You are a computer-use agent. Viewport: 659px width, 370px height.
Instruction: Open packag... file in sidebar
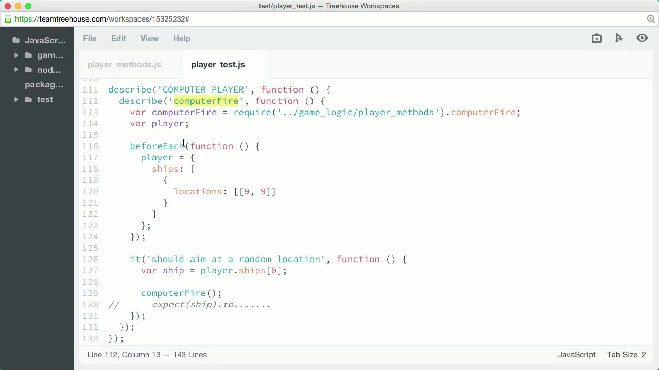tap(44, 85)
